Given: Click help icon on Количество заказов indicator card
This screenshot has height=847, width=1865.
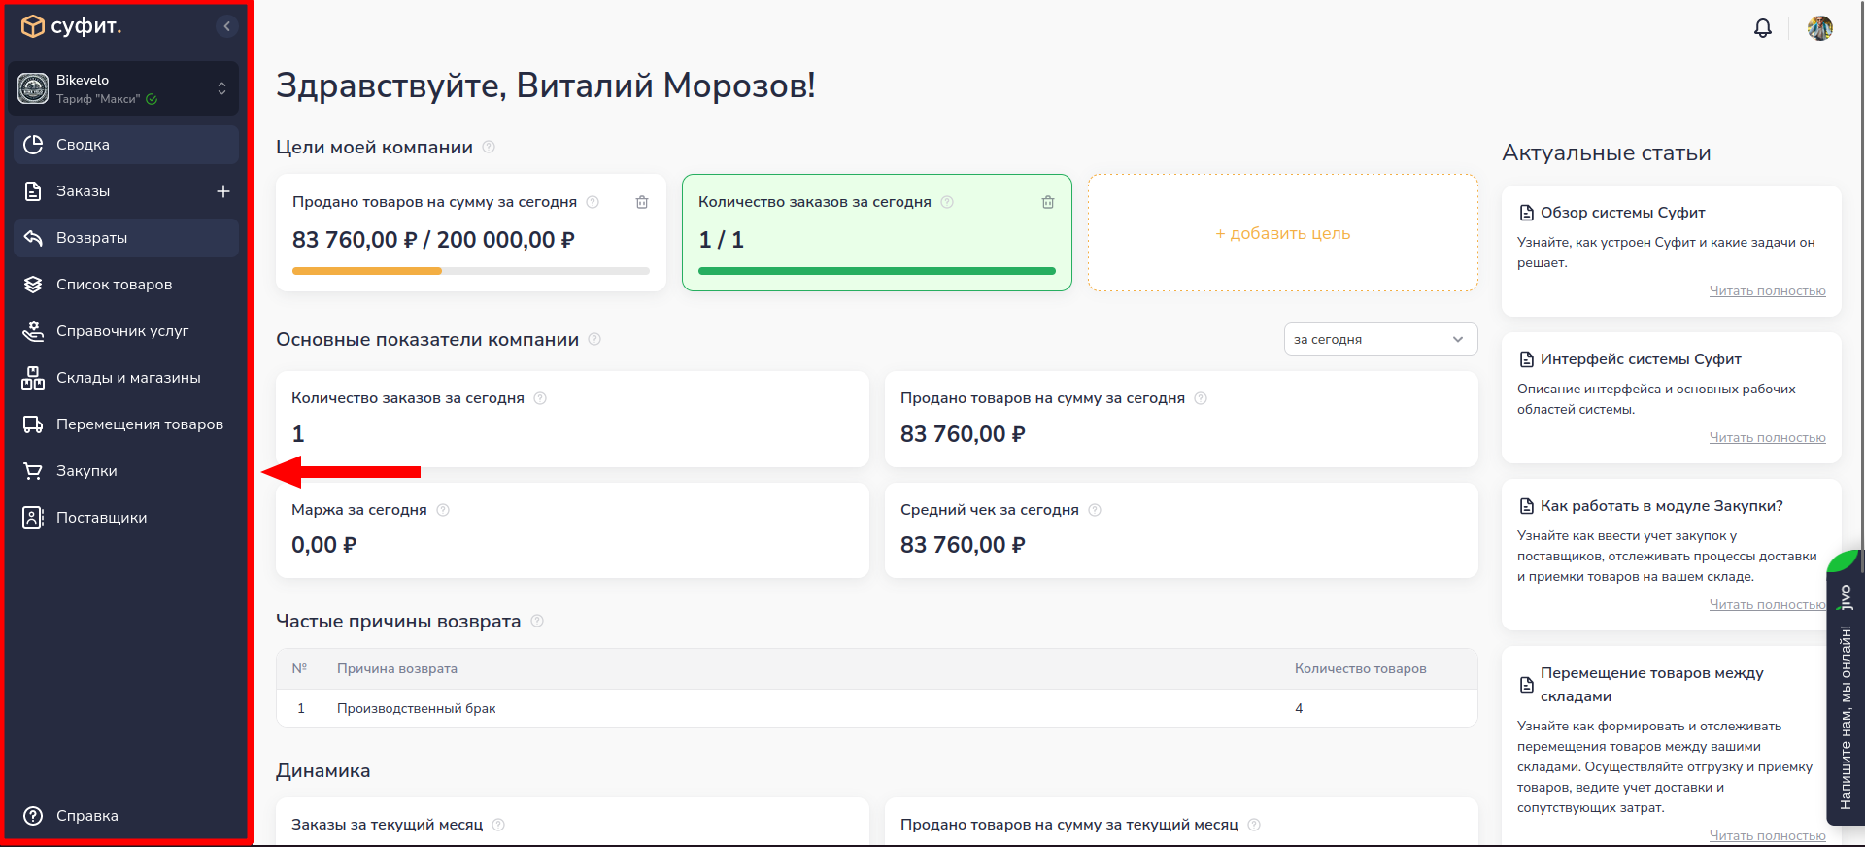Looking at the screenshot, I should pos(540,398).
